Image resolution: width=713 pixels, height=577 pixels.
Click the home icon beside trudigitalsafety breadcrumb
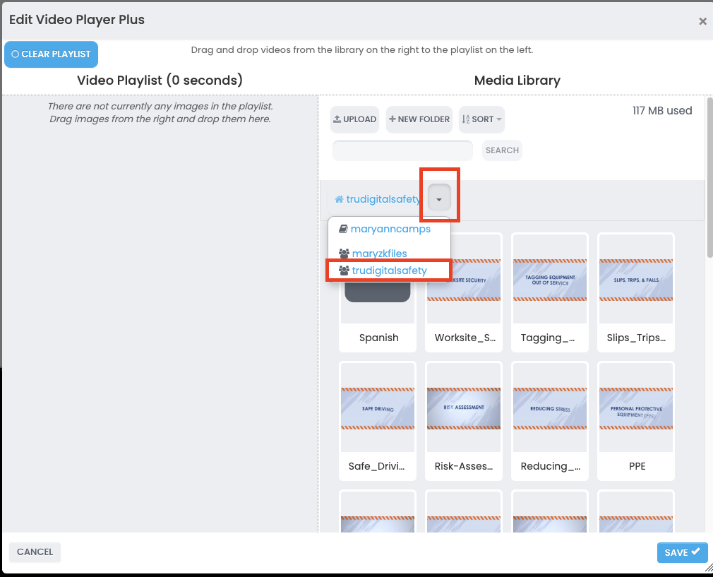tap(340, 199)
